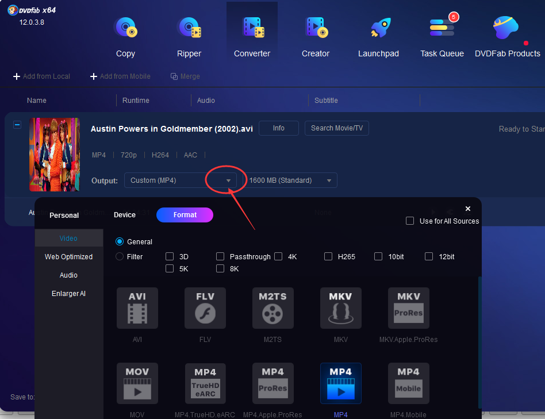Image resolution: width=545 pixels, height=419 pixels.
Task: Click the DVDFab logo icon
Action: (x=13, y=10)
